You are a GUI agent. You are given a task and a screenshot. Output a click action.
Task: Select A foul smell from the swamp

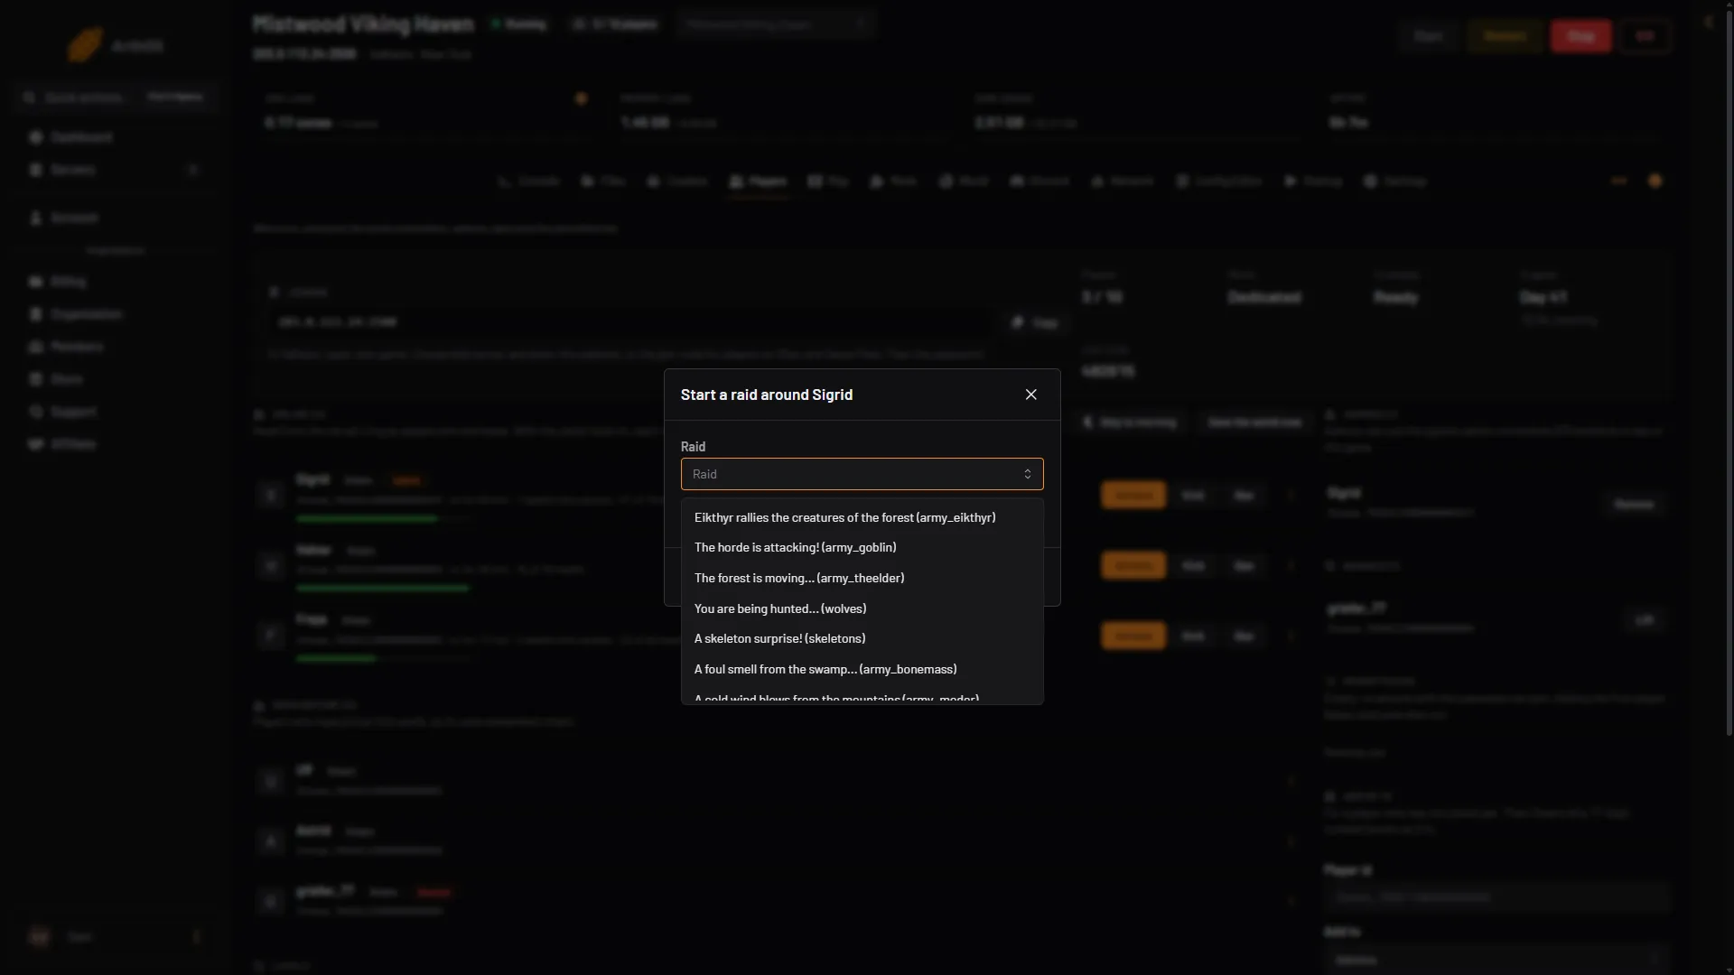[x=862, y=669]
